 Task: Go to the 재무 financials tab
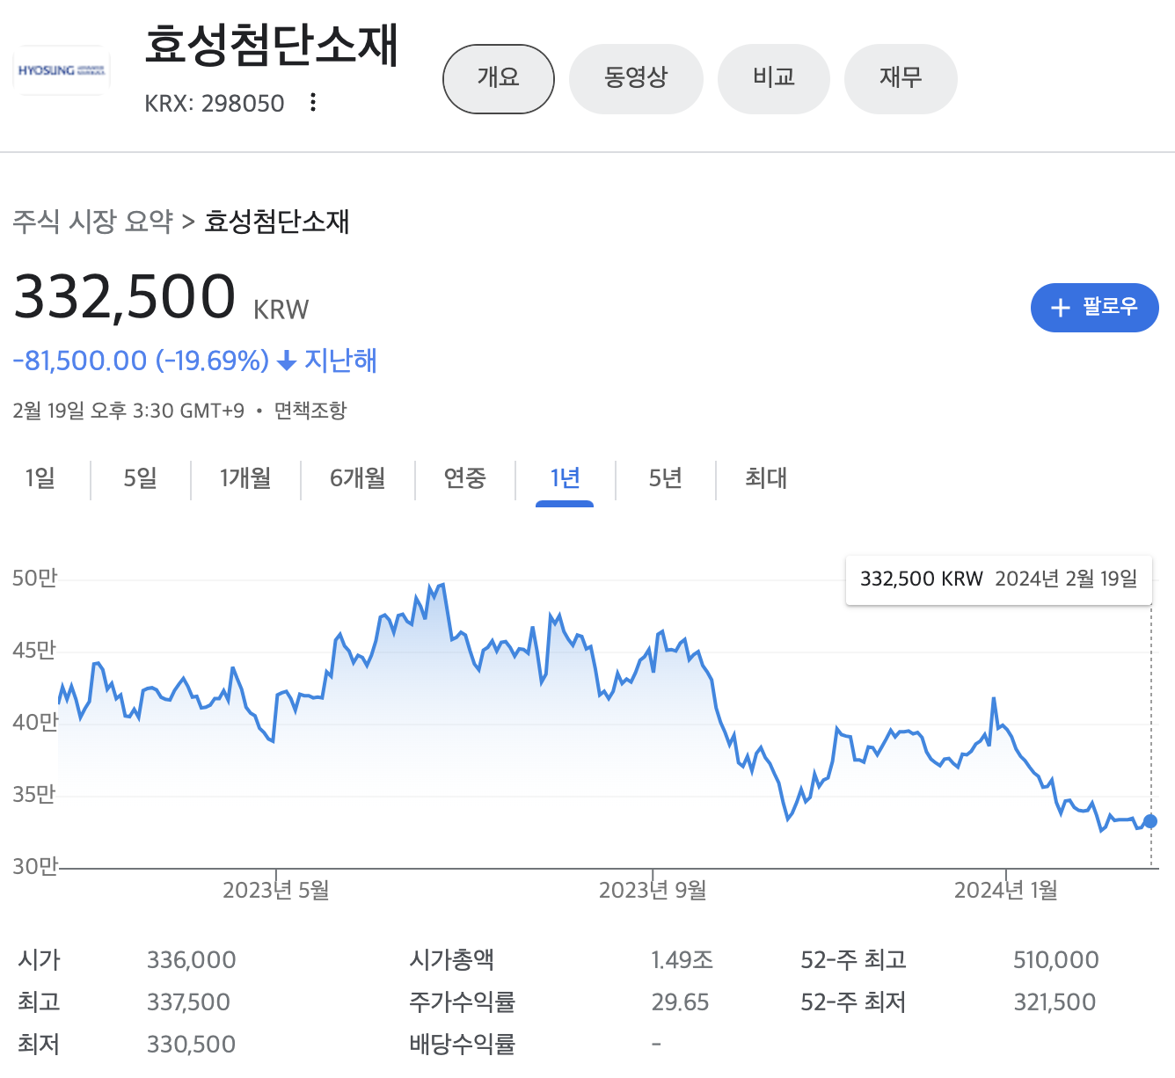901,79
